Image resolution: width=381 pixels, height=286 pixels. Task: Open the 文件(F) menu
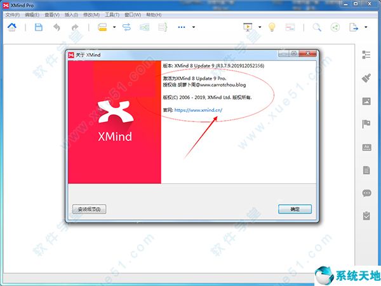click(13, 14)
